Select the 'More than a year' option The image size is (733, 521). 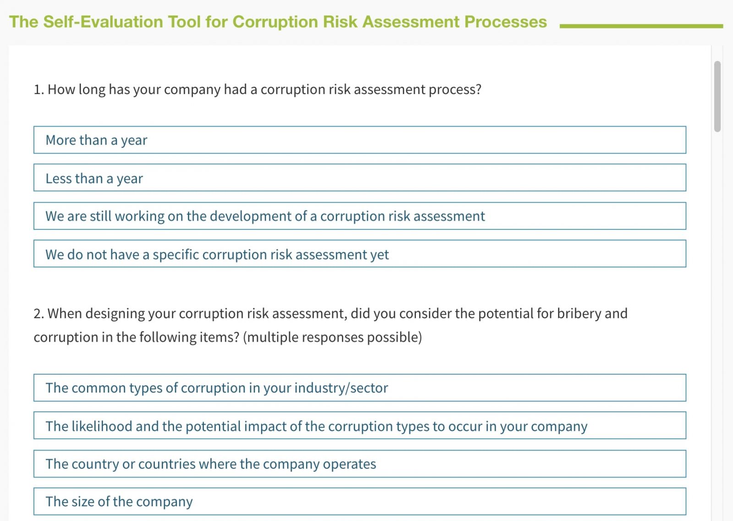tap(360, 140)
